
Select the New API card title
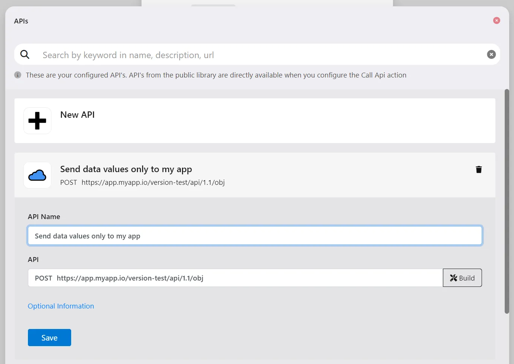[x=77, y=115]
